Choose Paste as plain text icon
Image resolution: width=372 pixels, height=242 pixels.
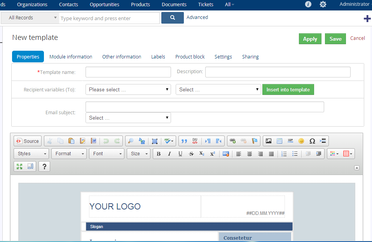coord(82,141)
